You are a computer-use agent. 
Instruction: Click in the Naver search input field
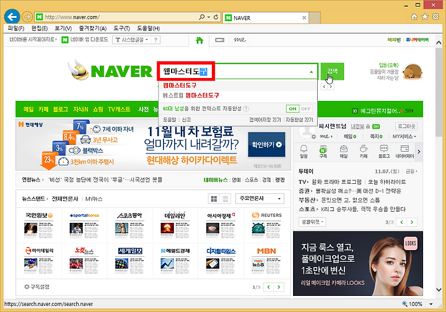237,71
